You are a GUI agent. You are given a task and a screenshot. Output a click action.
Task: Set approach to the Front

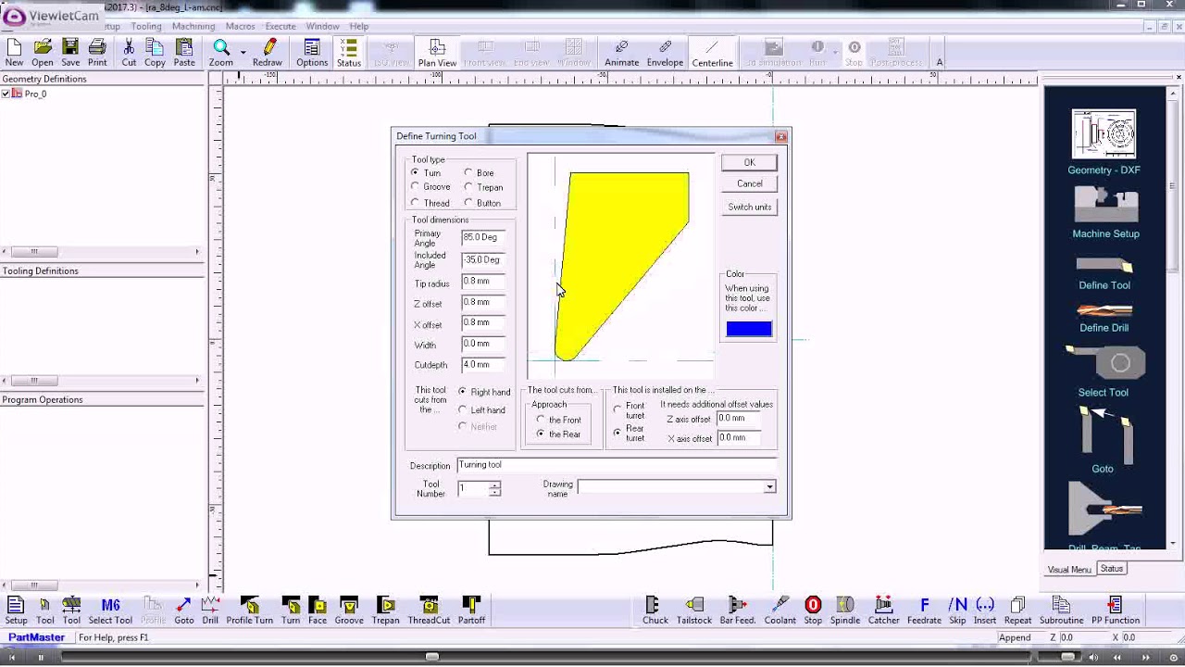tap(541, 420)
